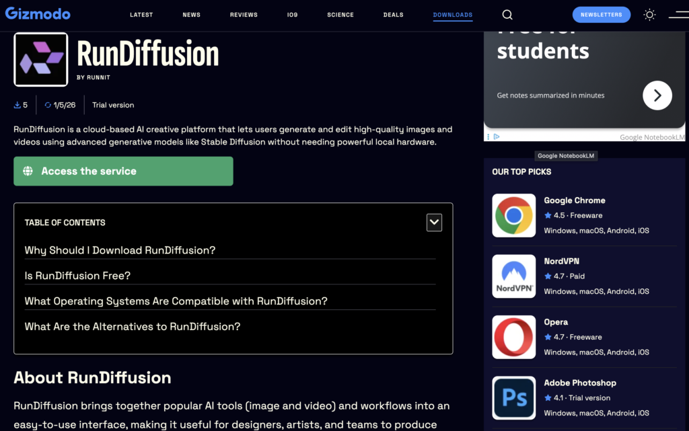
Task: Open the hamburger menu icon
Action: coord(678,15)
